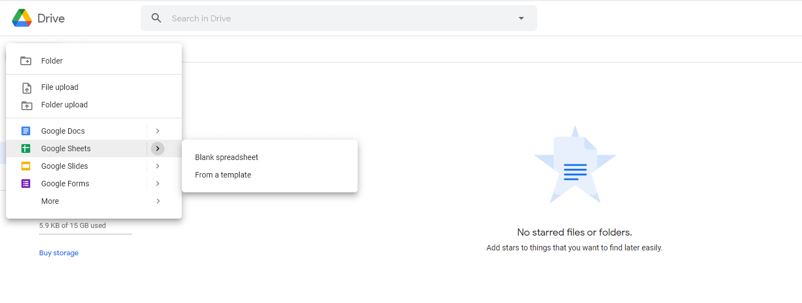
Task: Click the storage usage bar
Action: click(x=85, y=234)
